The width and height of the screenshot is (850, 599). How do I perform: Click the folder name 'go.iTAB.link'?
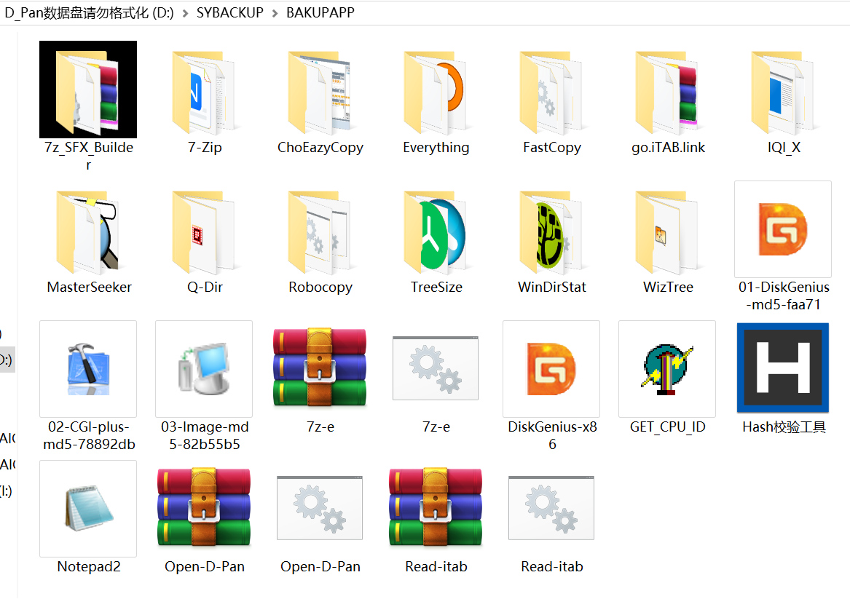(668, 147)
